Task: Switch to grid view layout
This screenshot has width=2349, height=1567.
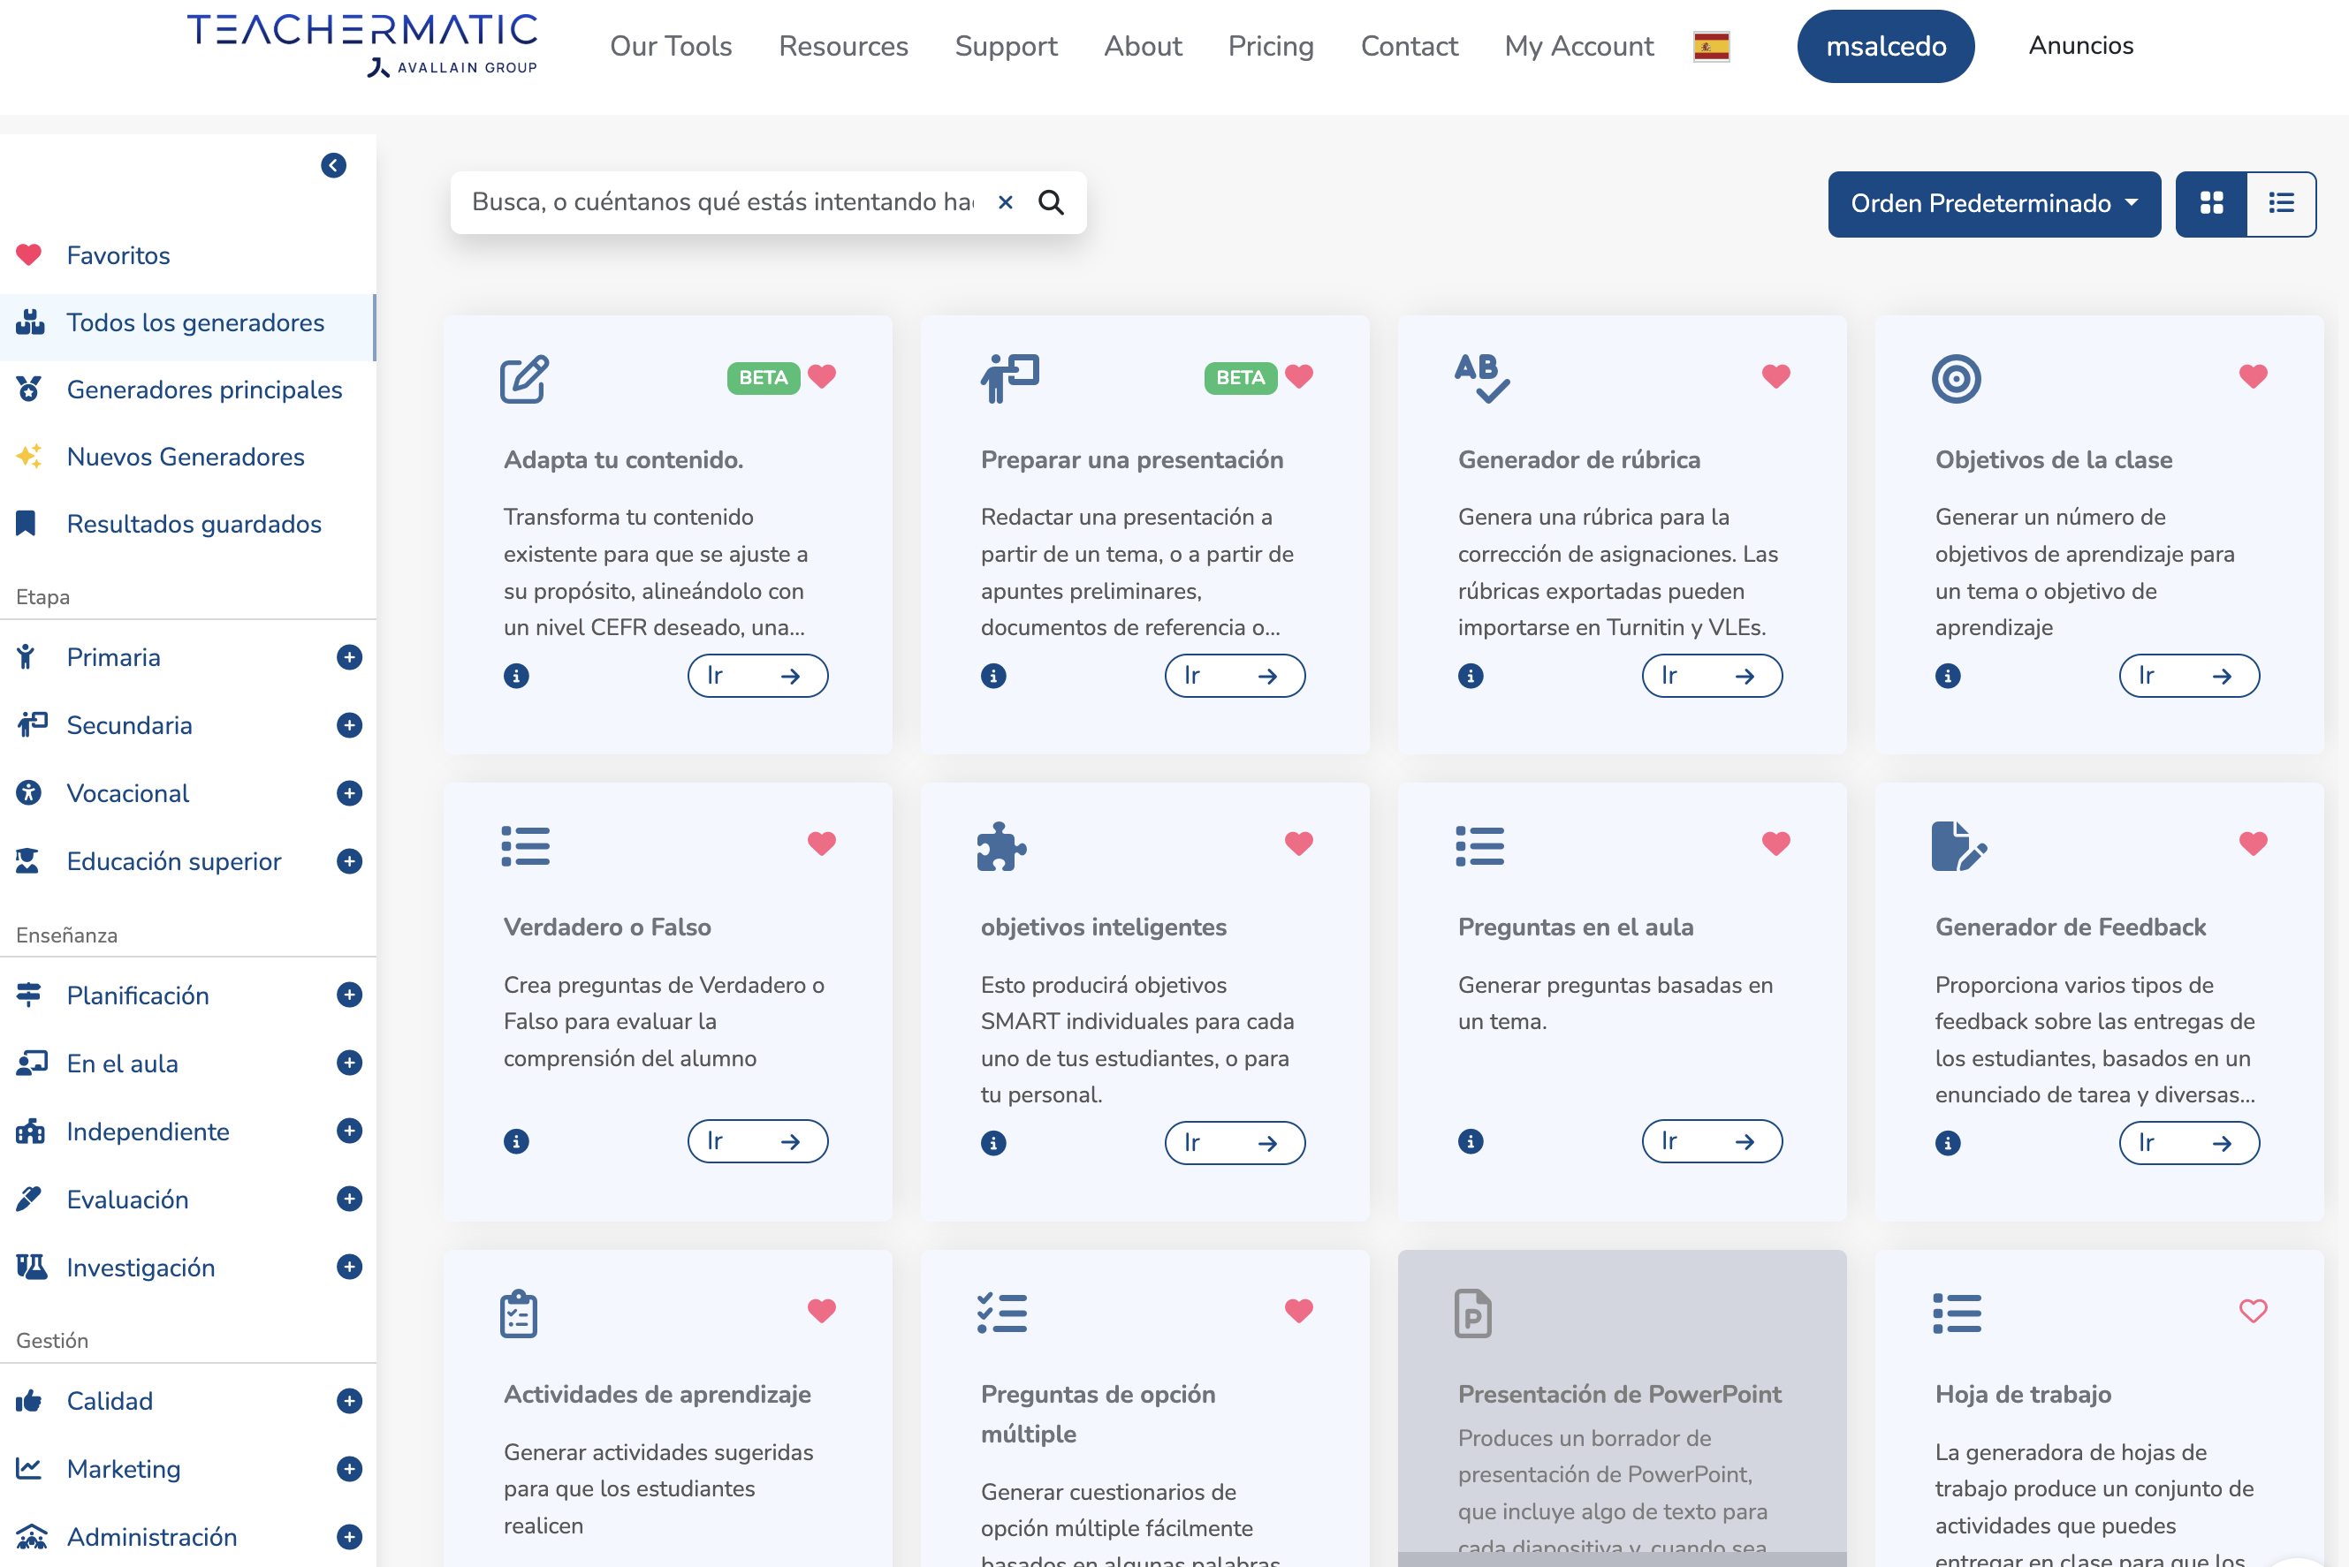Action: (2211, 204)
